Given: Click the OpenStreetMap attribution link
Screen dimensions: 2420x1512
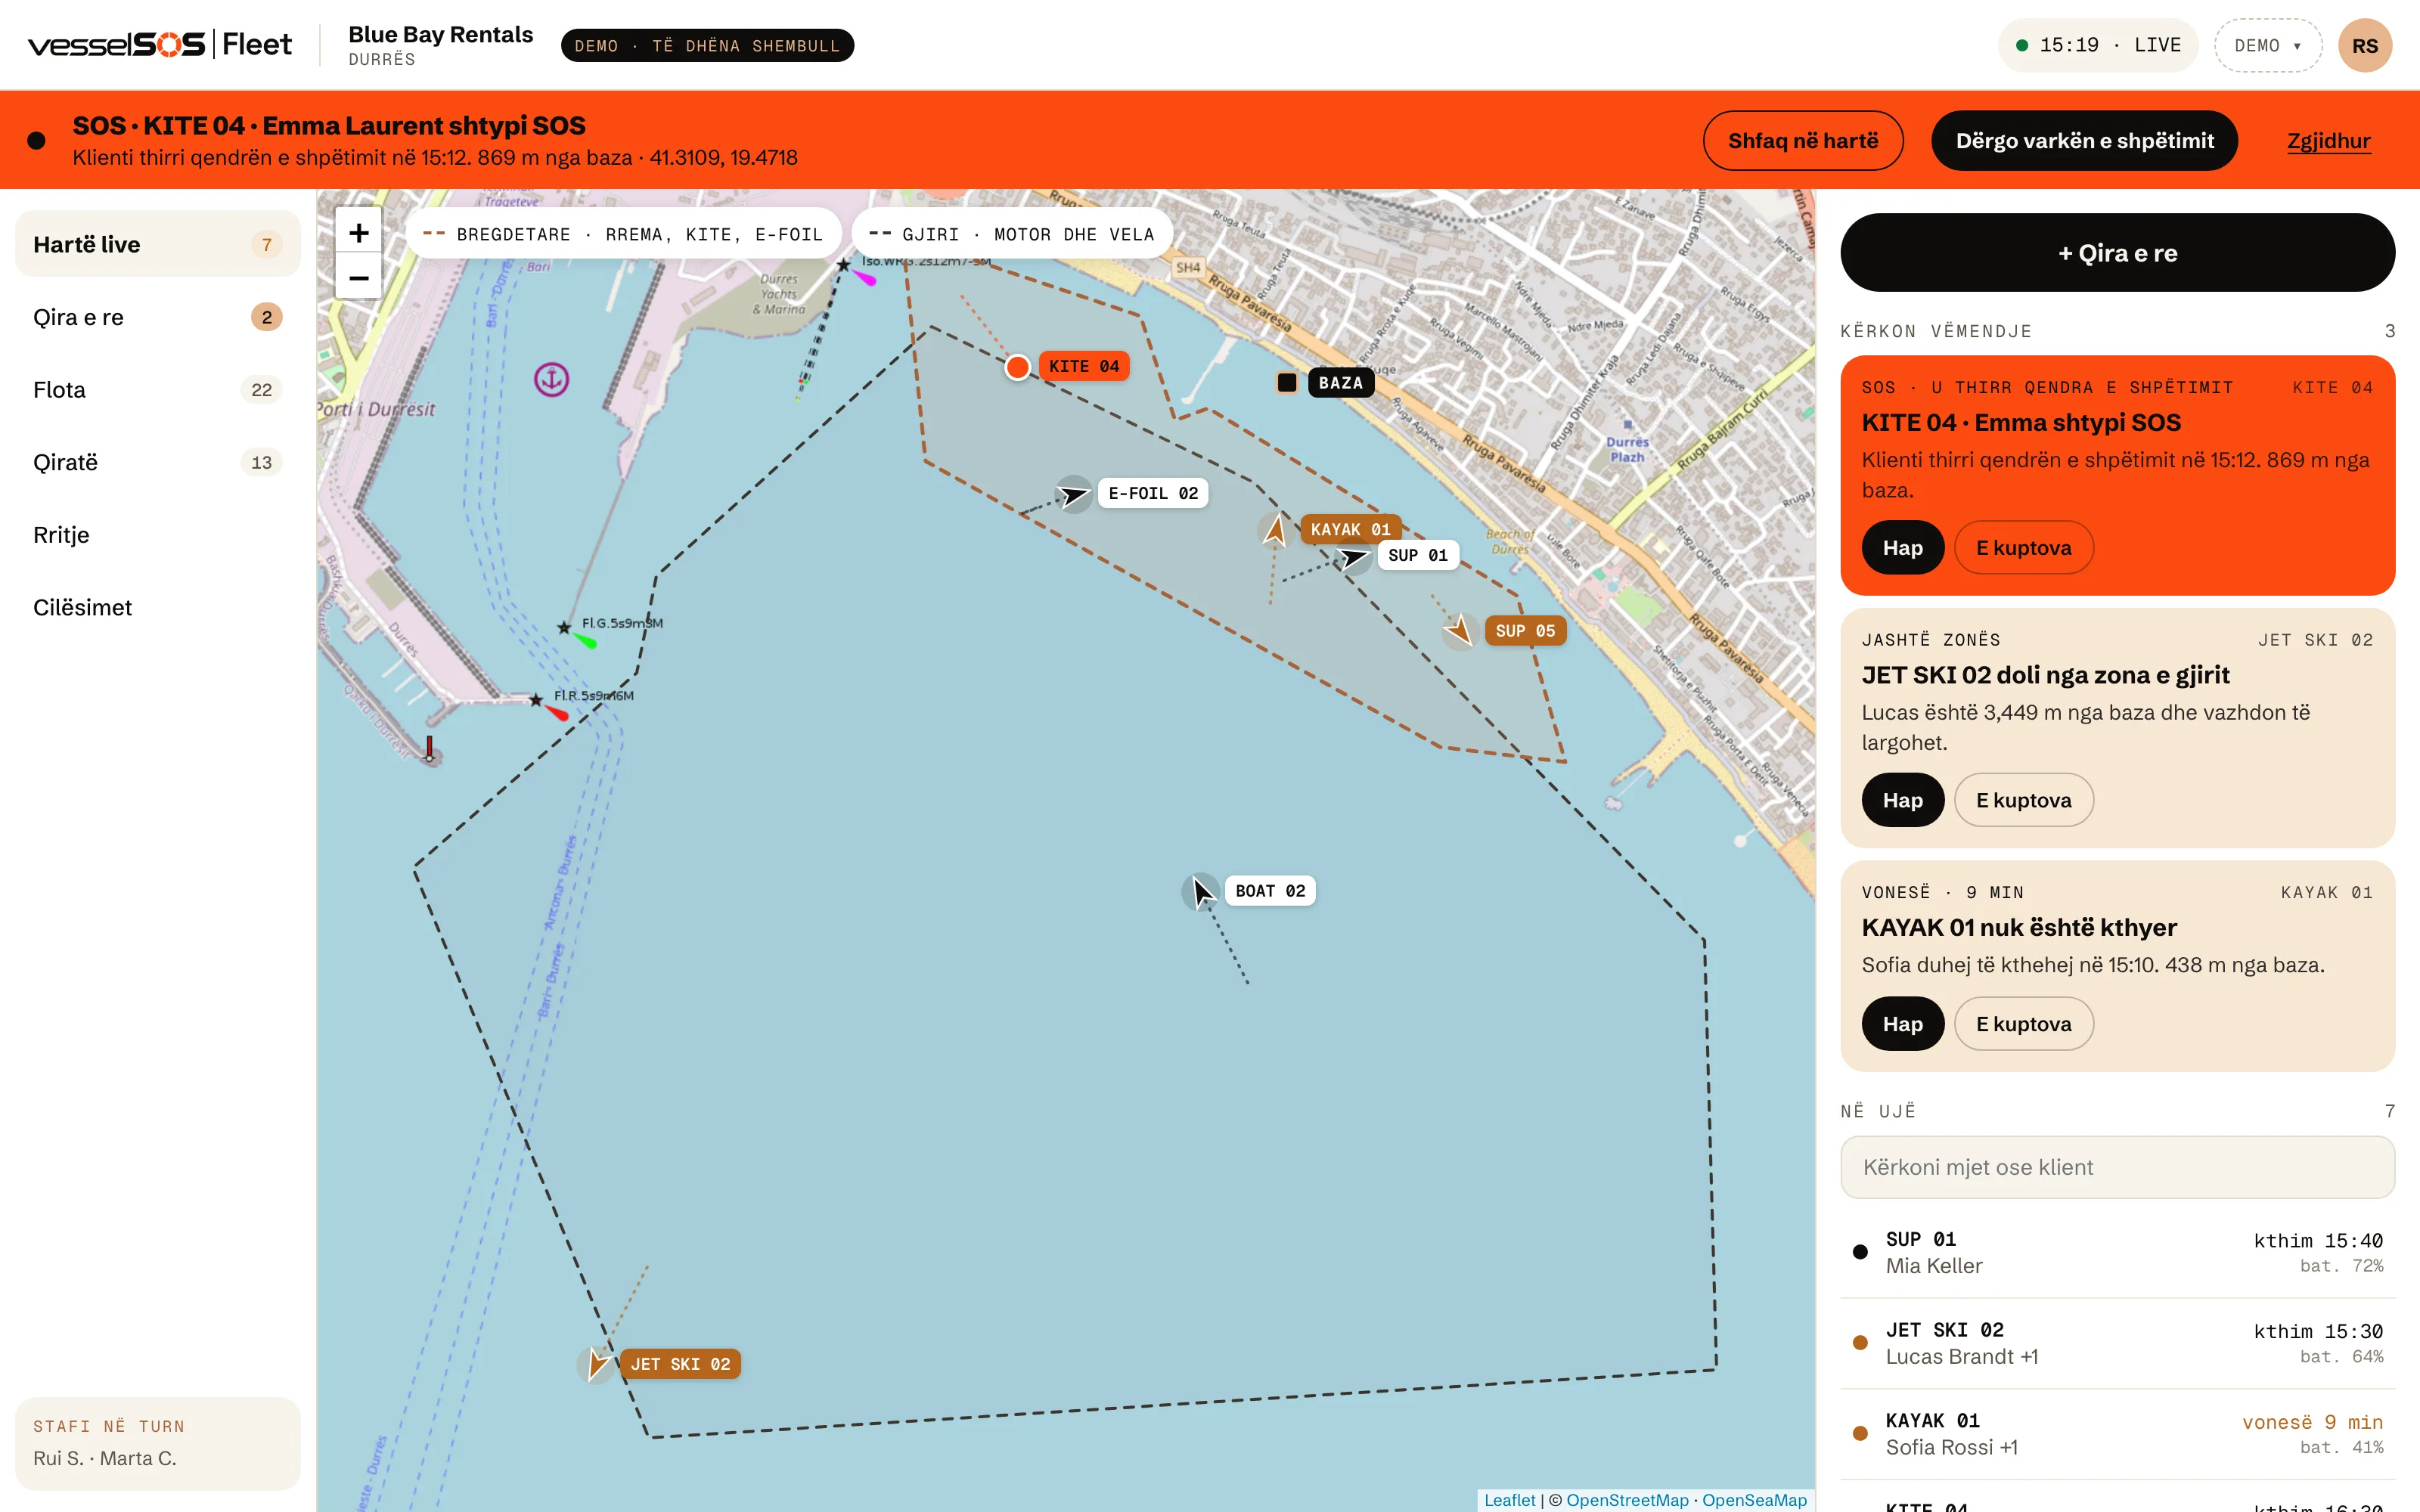Looking at the screenshot, I should pyautogui.click(x=1627, y=1500).
